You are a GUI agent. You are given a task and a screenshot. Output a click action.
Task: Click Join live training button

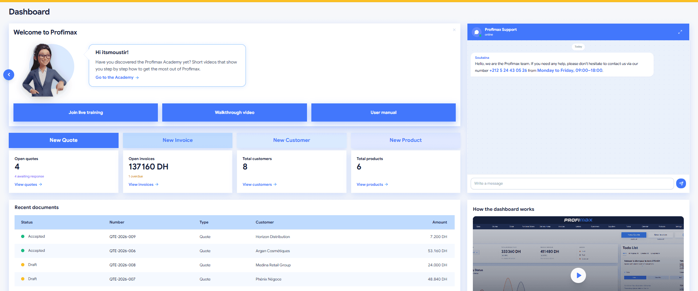tap(85, 112)
